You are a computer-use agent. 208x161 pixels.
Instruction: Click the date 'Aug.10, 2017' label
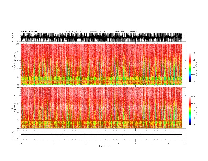point(73,32)
